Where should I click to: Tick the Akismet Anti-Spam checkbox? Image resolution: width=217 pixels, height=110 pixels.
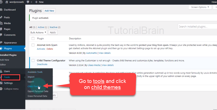pyautogui.click(x=33, y=45)
